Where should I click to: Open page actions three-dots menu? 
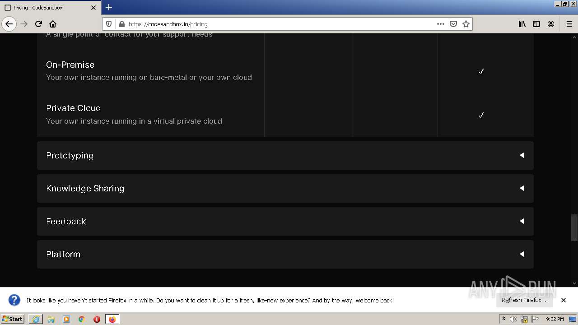441,24
